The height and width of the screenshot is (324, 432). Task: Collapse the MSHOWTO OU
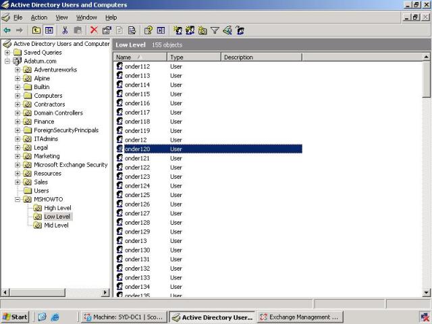[x=18, y=199]
